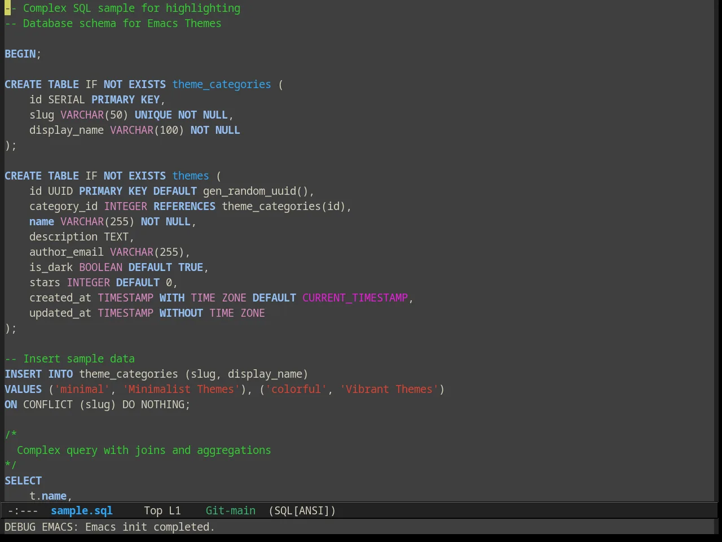722x542 pixels.
Task: Click CURRENT_TIMESTAMP on created_at line
Action: tap(355, 298)
